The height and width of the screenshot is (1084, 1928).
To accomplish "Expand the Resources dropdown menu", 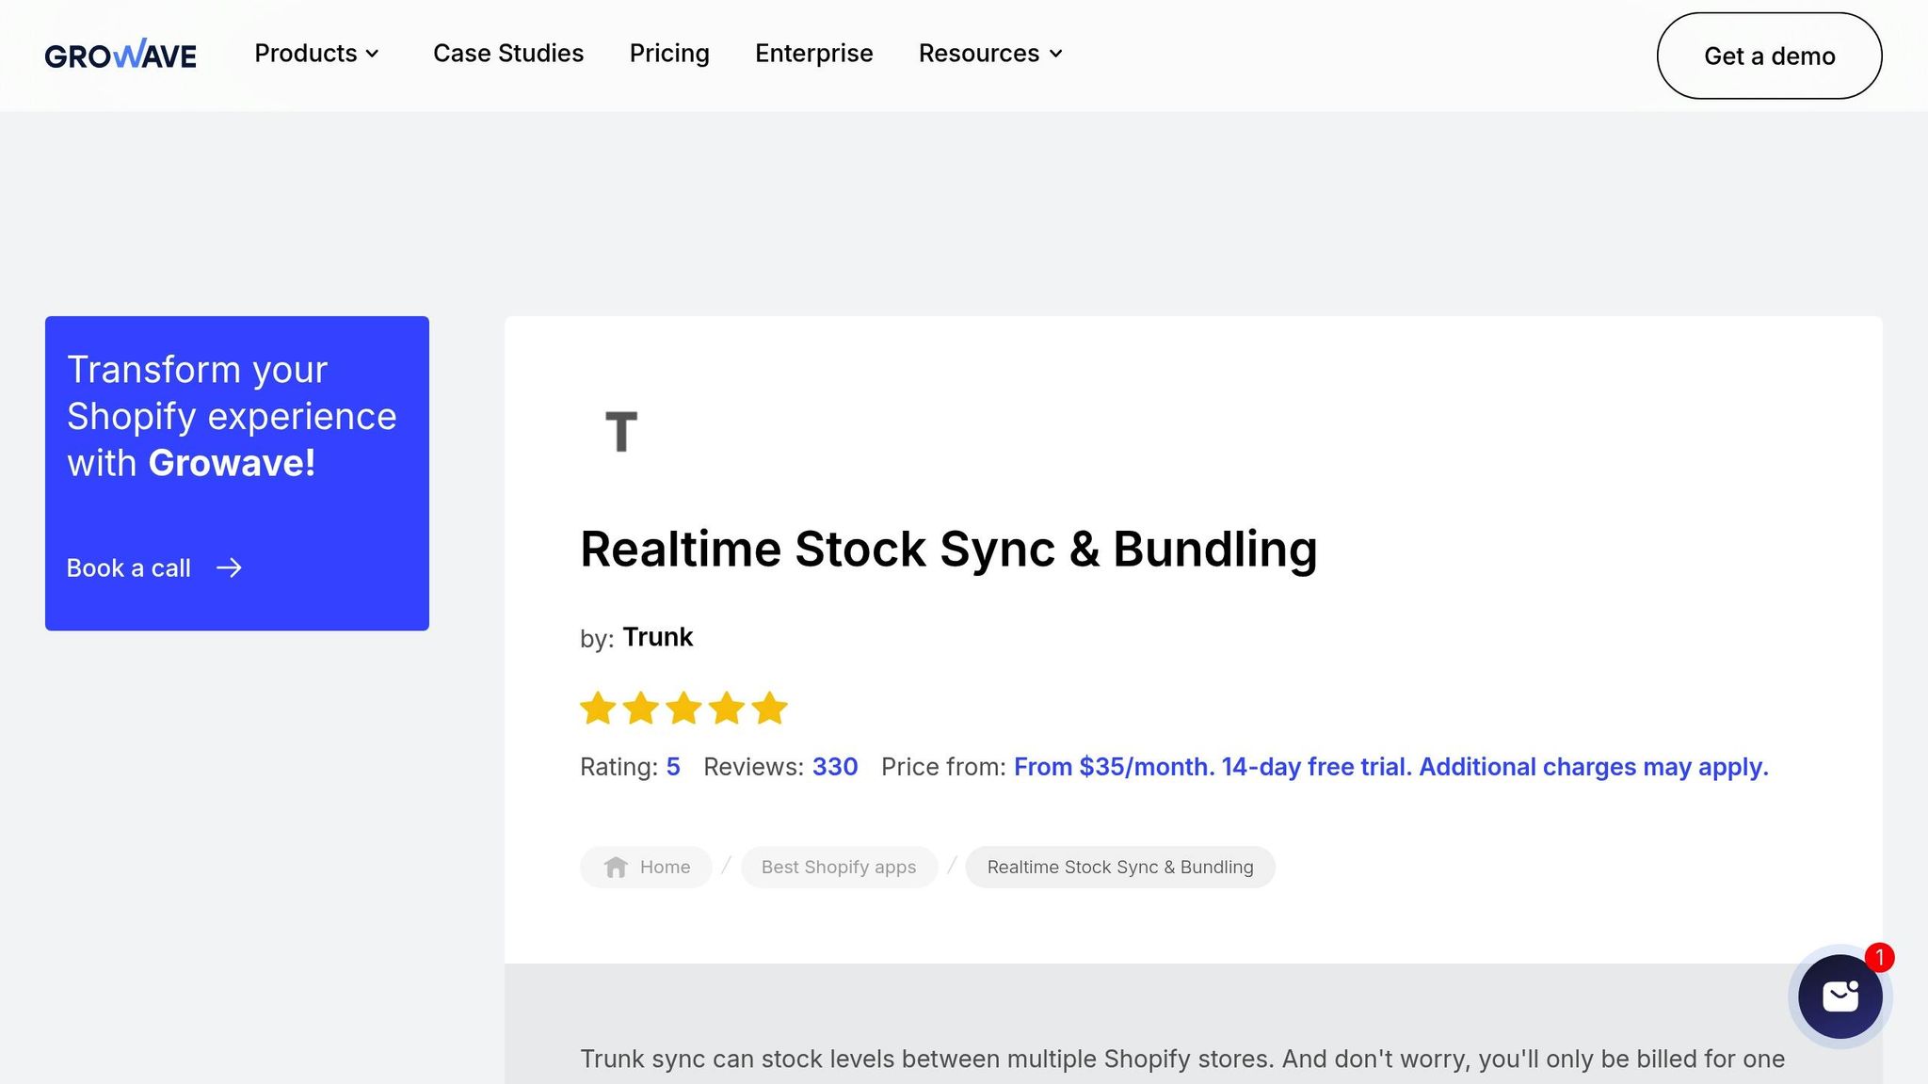I will (x=991, y=54).
